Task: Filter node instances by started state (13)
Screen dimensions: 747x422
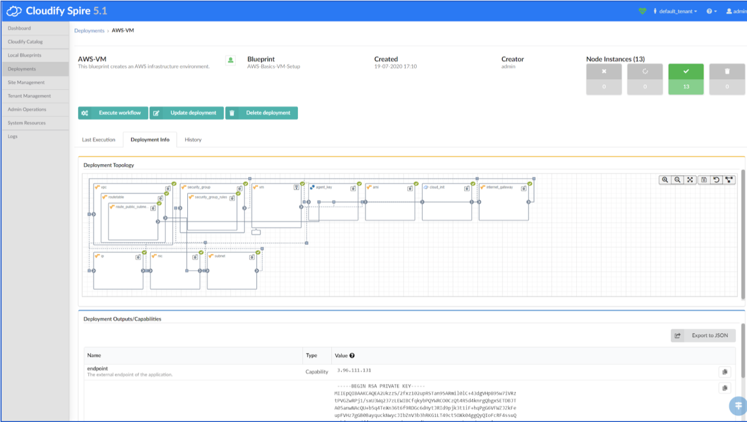Action: (686, 79)
